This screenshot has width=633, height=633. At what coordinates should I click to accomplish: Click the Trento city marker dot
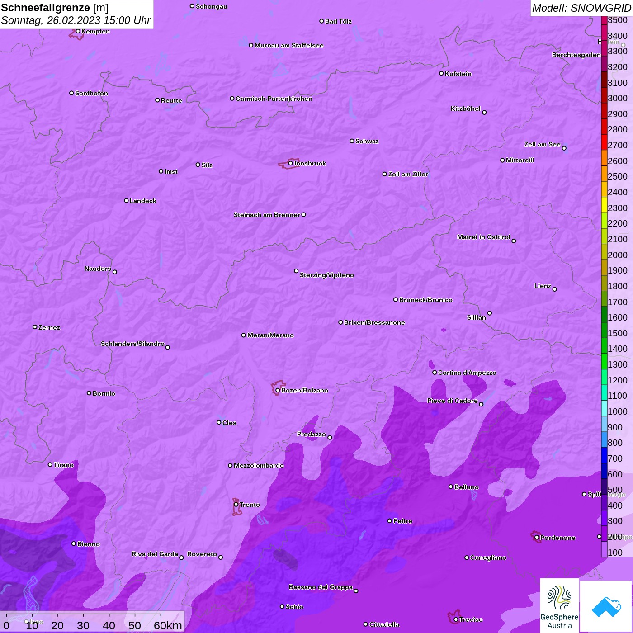point(236,505)
